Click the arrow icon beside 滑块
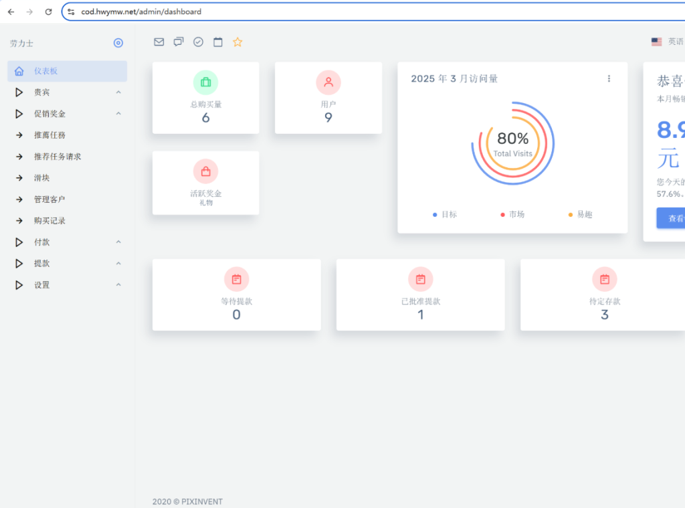The height and width of the screenshot is (508, 685). tap(19, 178)
